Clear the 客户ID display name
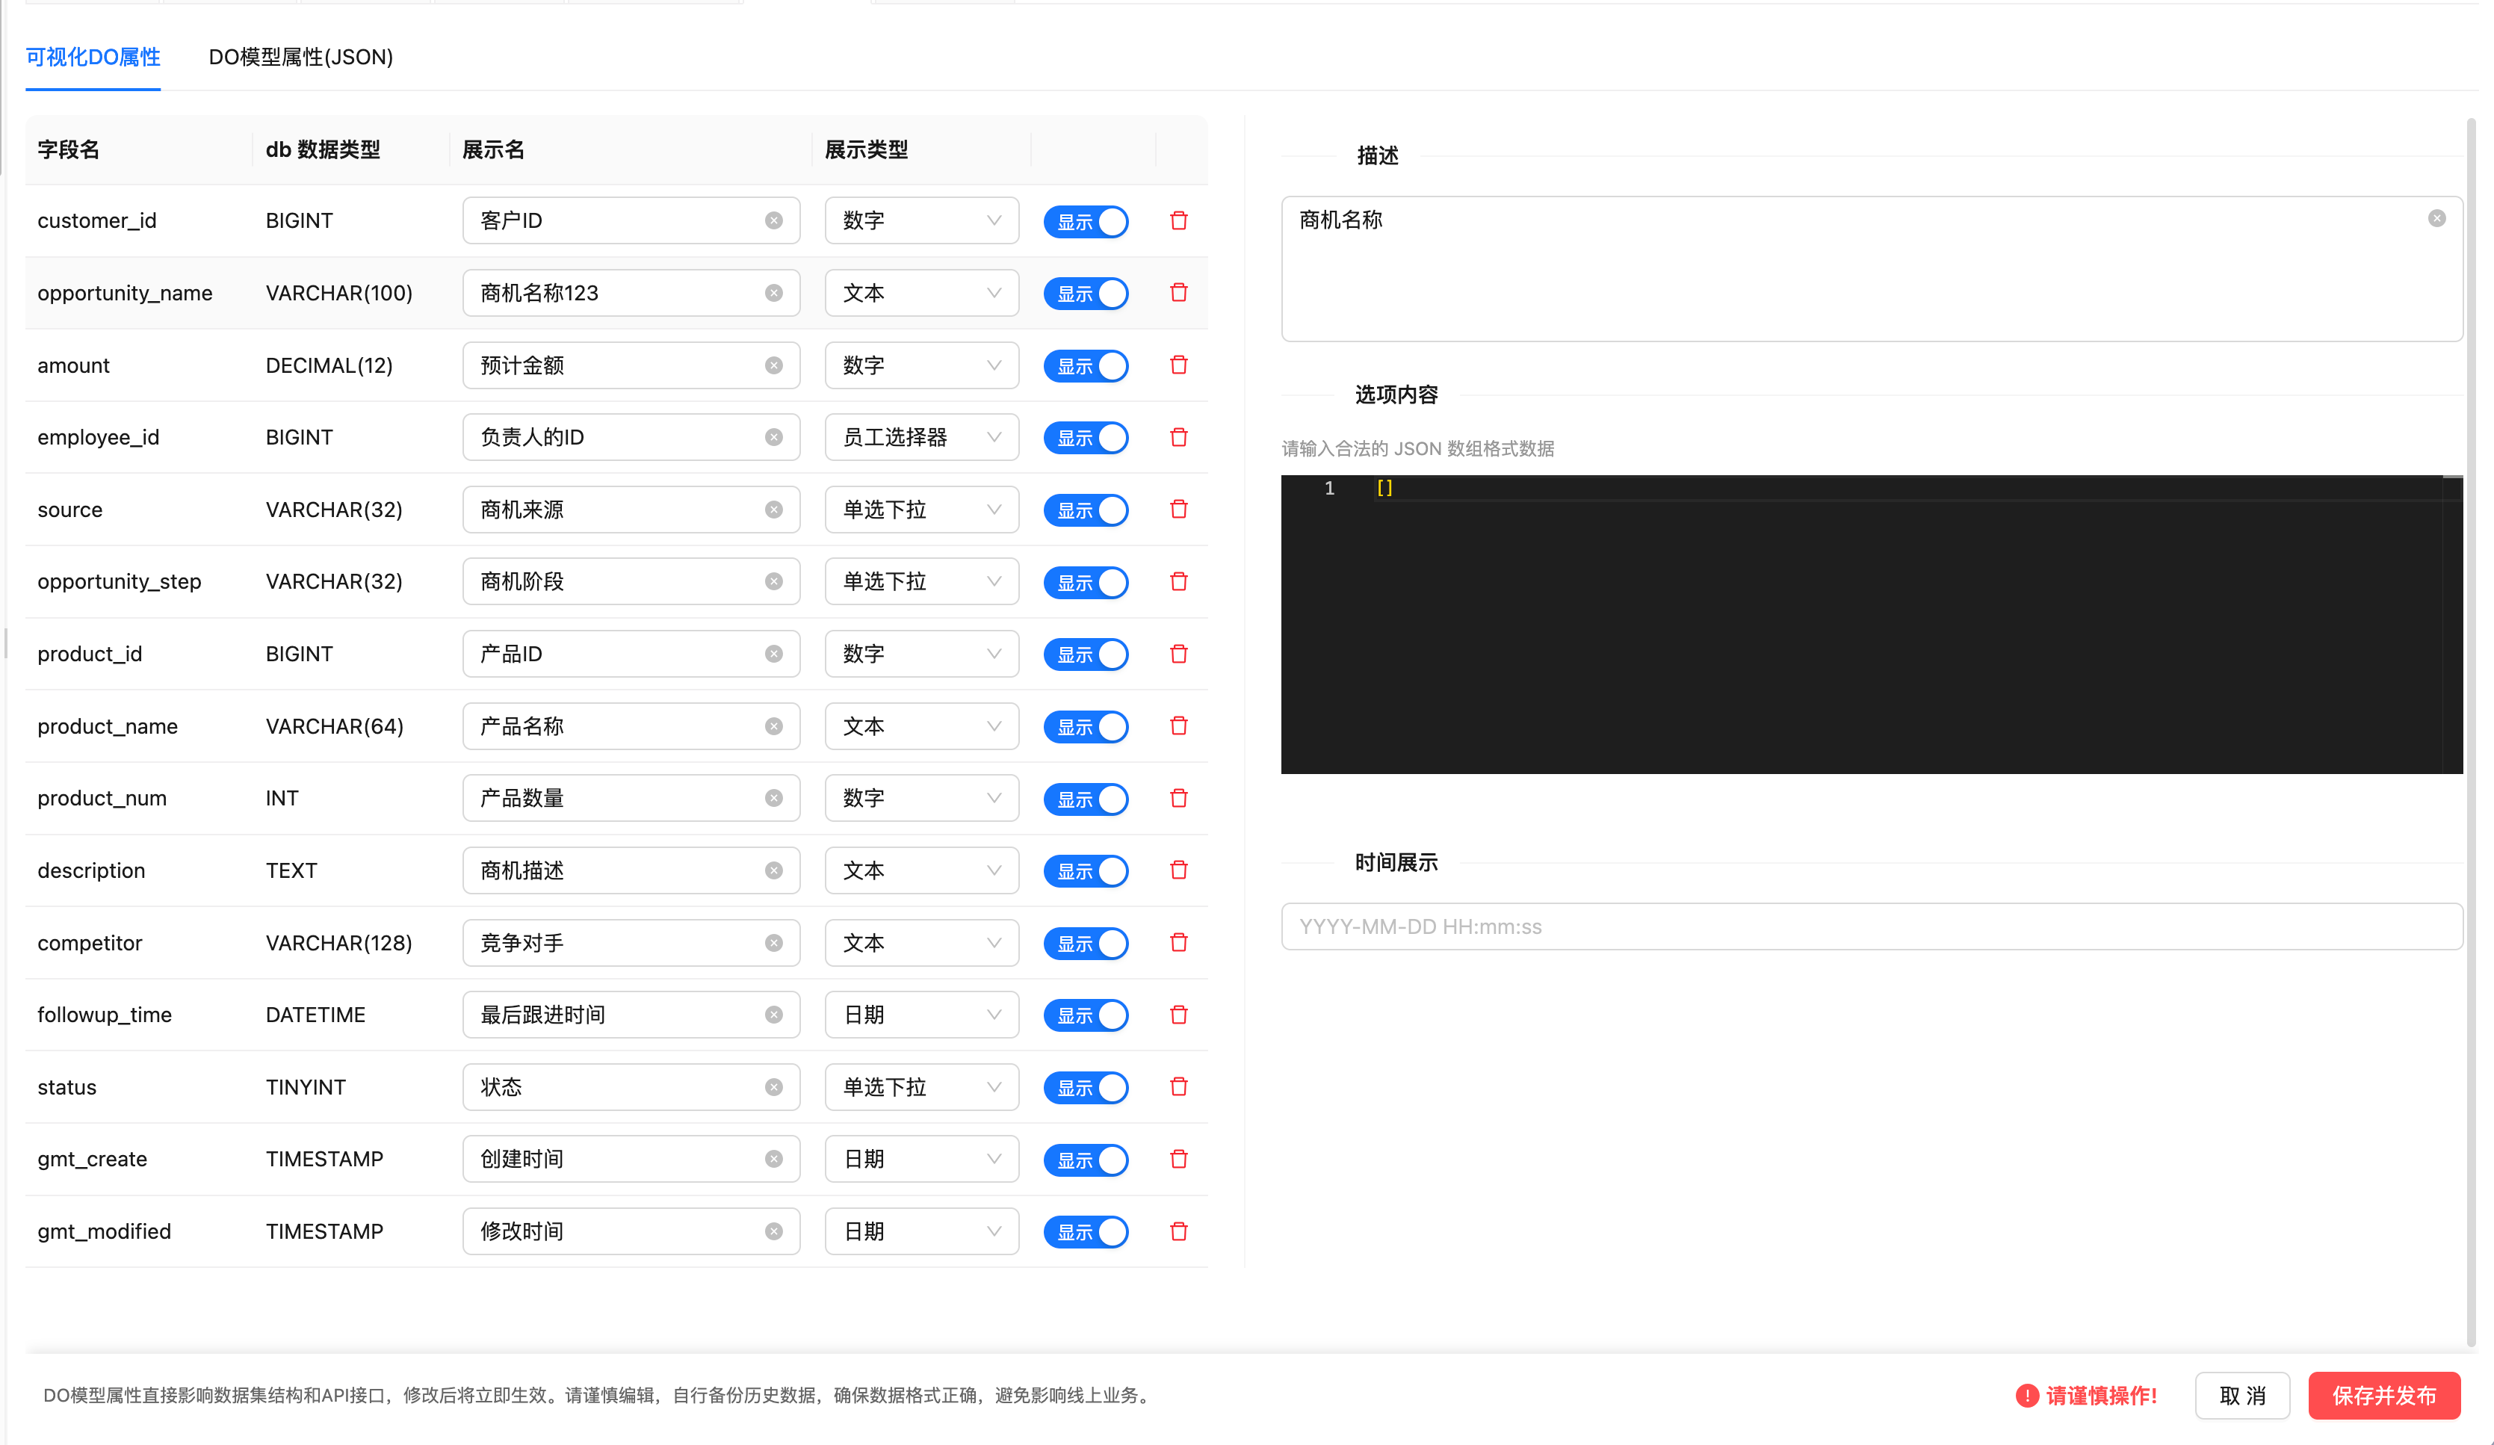 (774, 220)
